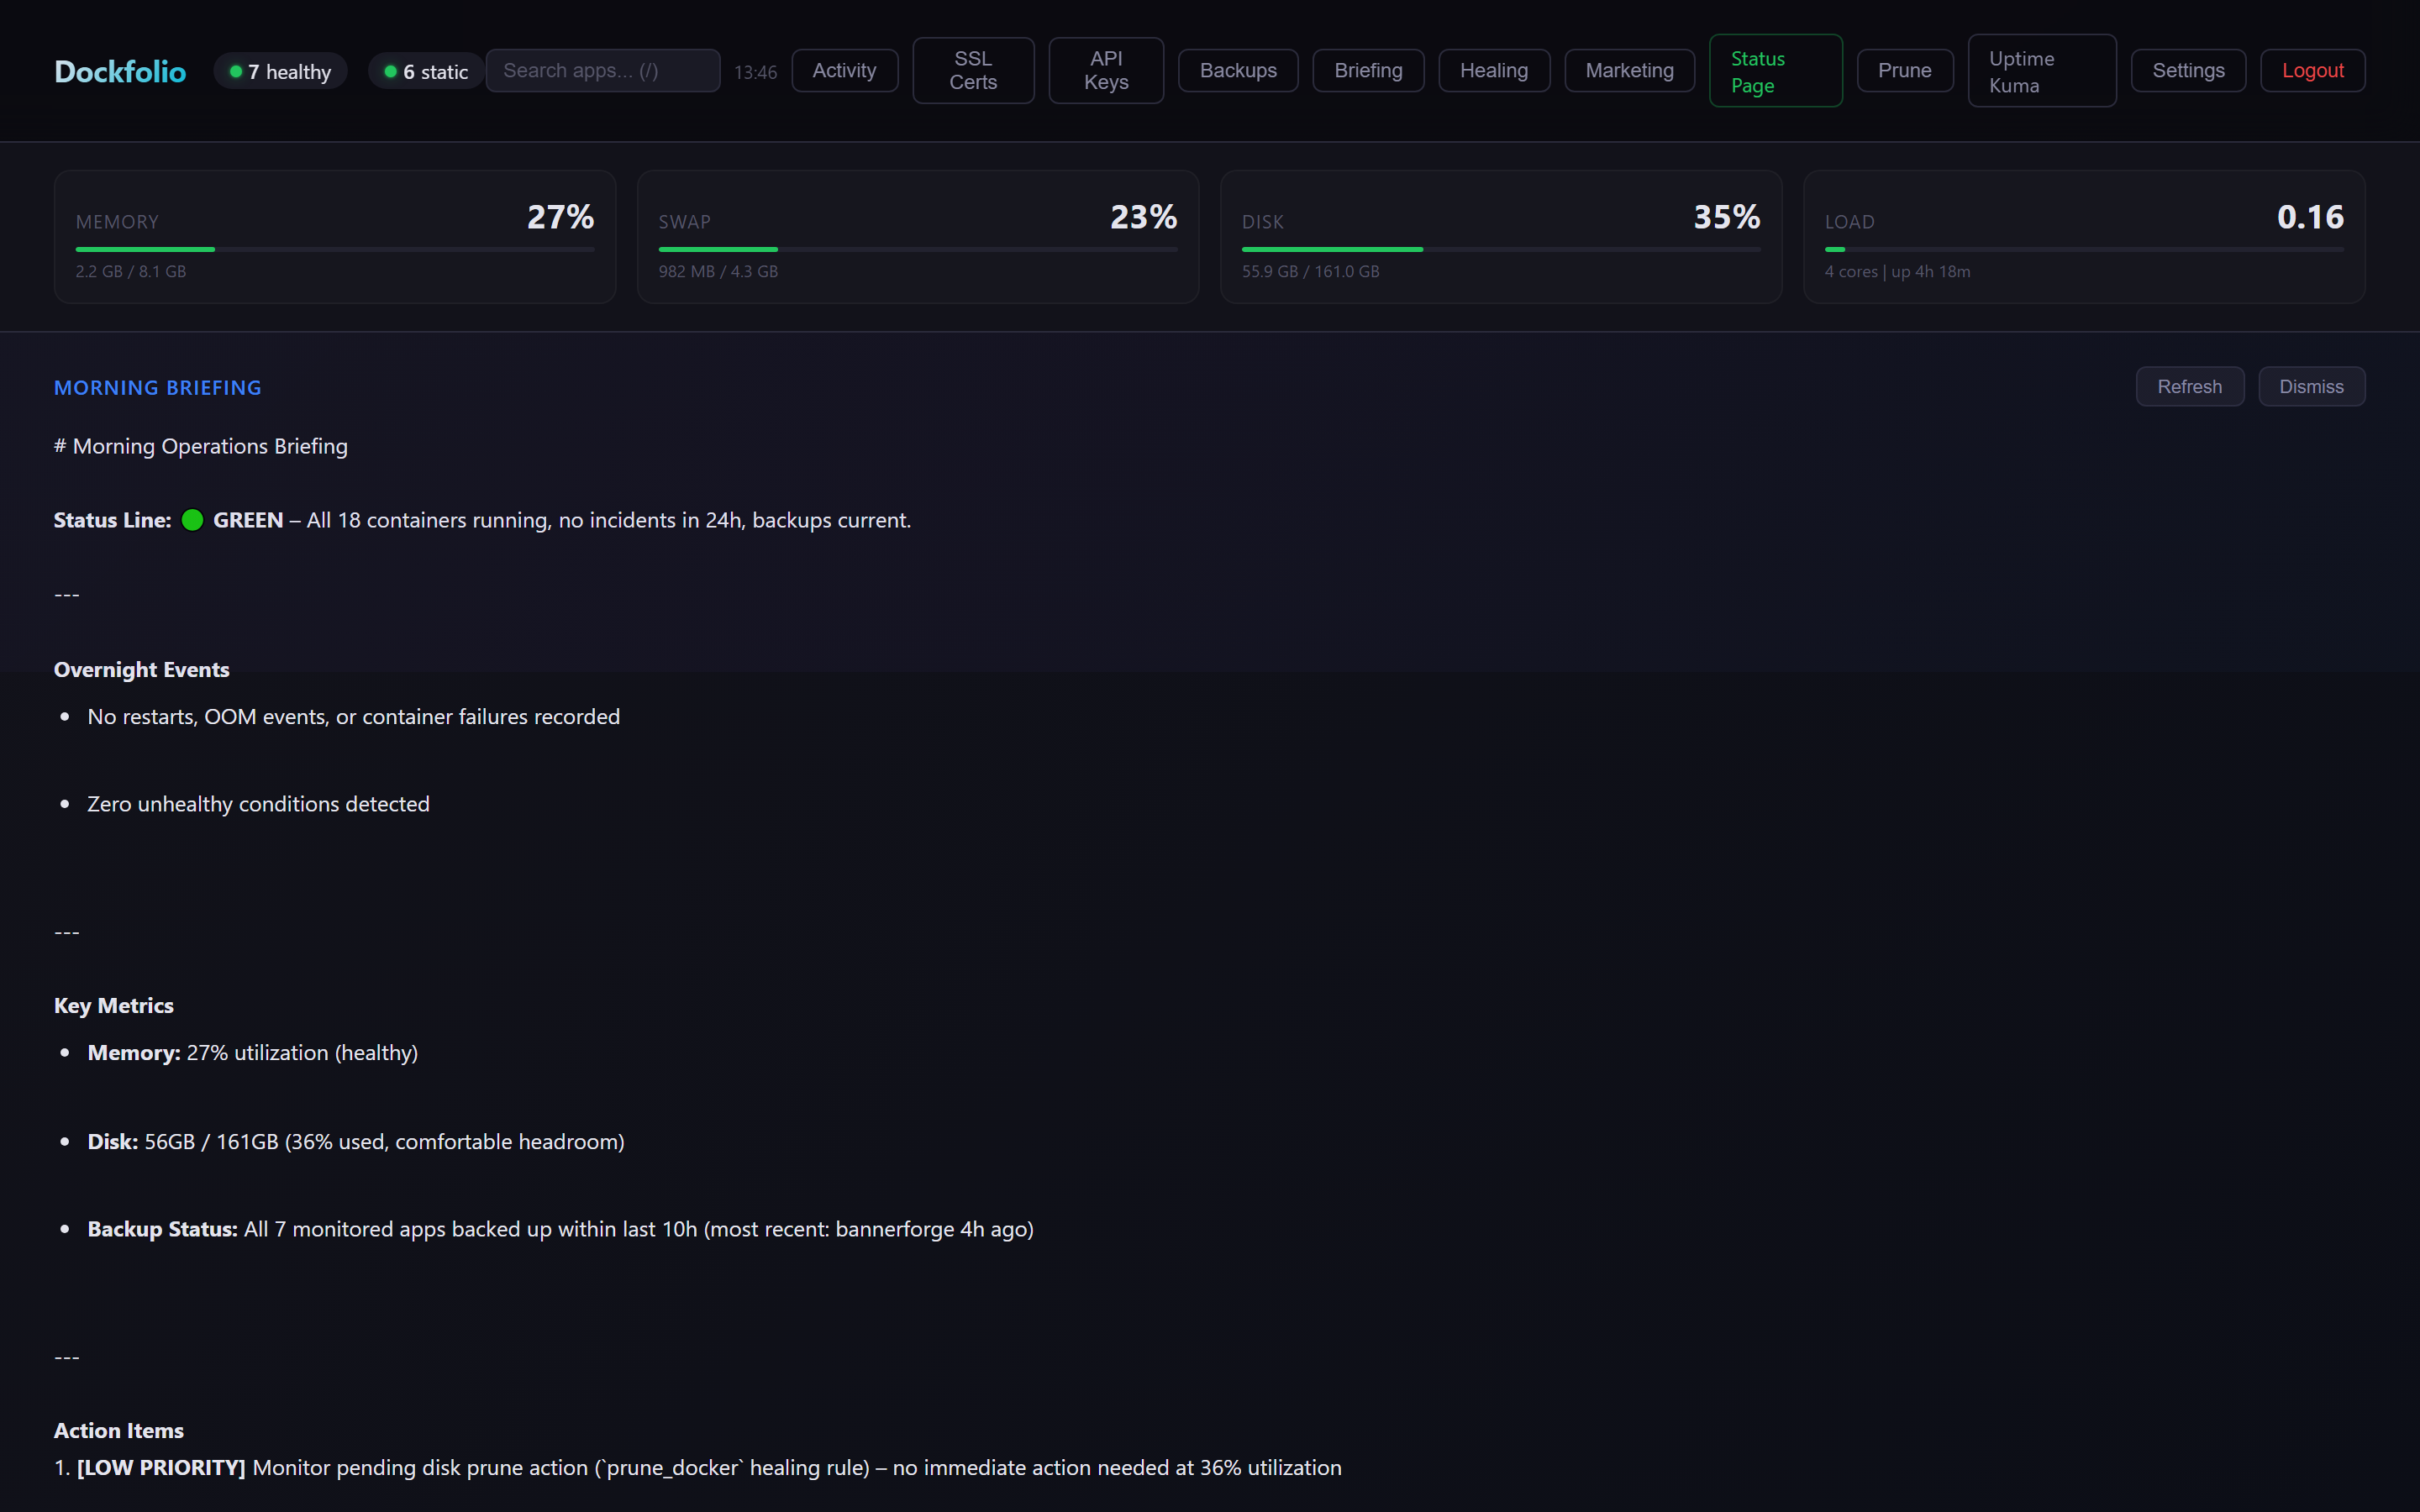Click the green GREEN status circle
Viewport: 2420px width, 1512px height.
point(193,520)
